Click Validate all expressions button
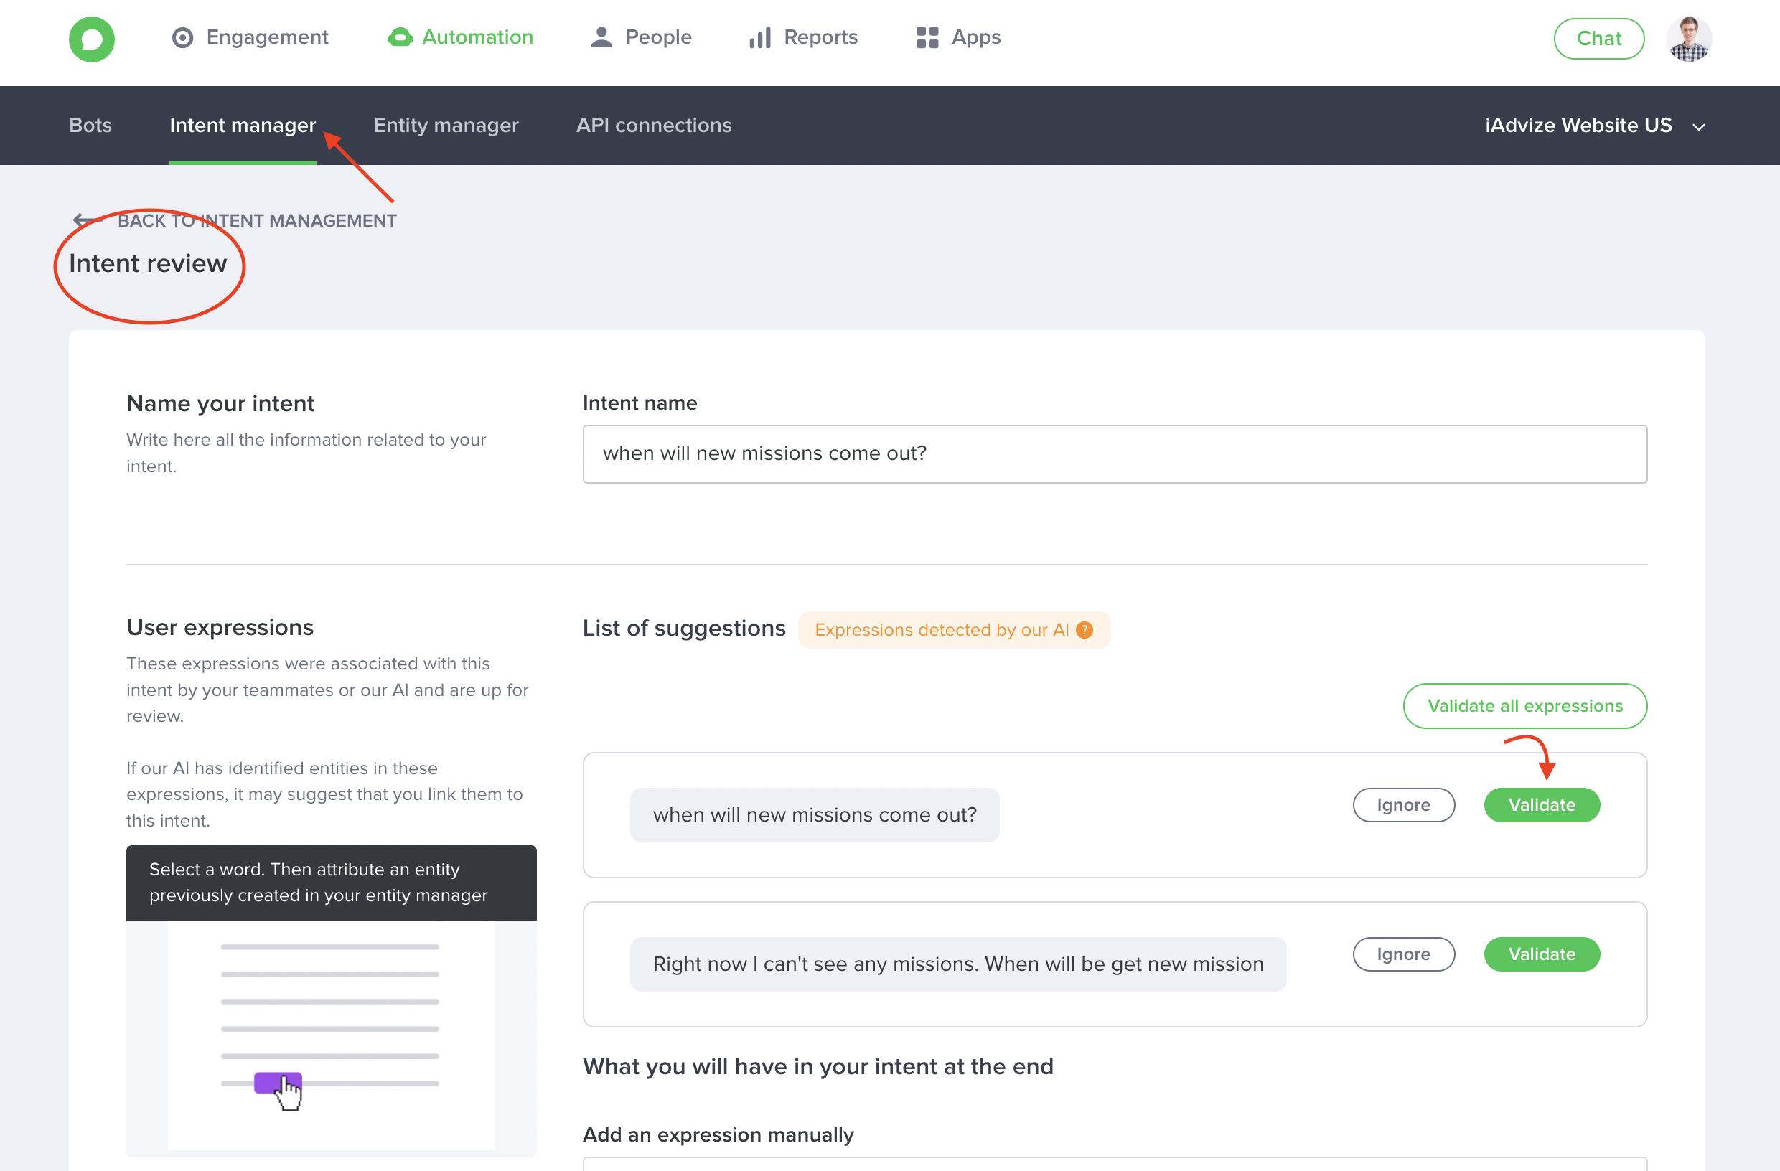Viewport: 1780px width, 1171px height. click(1525, 706)
